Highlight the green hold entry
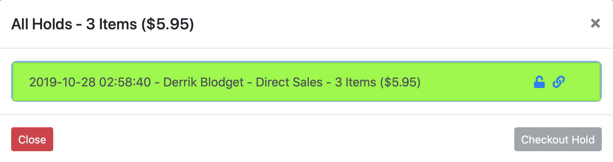The width and height of the screenshot is (613, 162). click(306, 82)
